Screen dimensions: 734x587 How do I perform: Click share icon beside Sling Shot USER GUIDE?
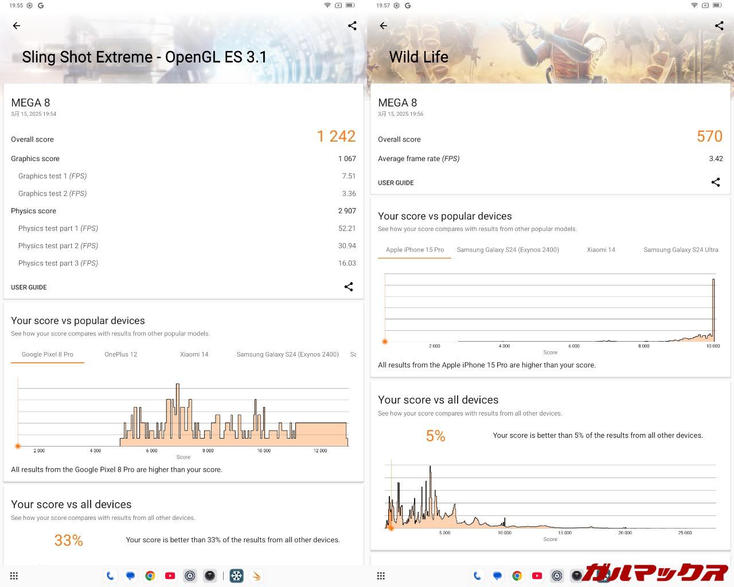pos(349,287)
